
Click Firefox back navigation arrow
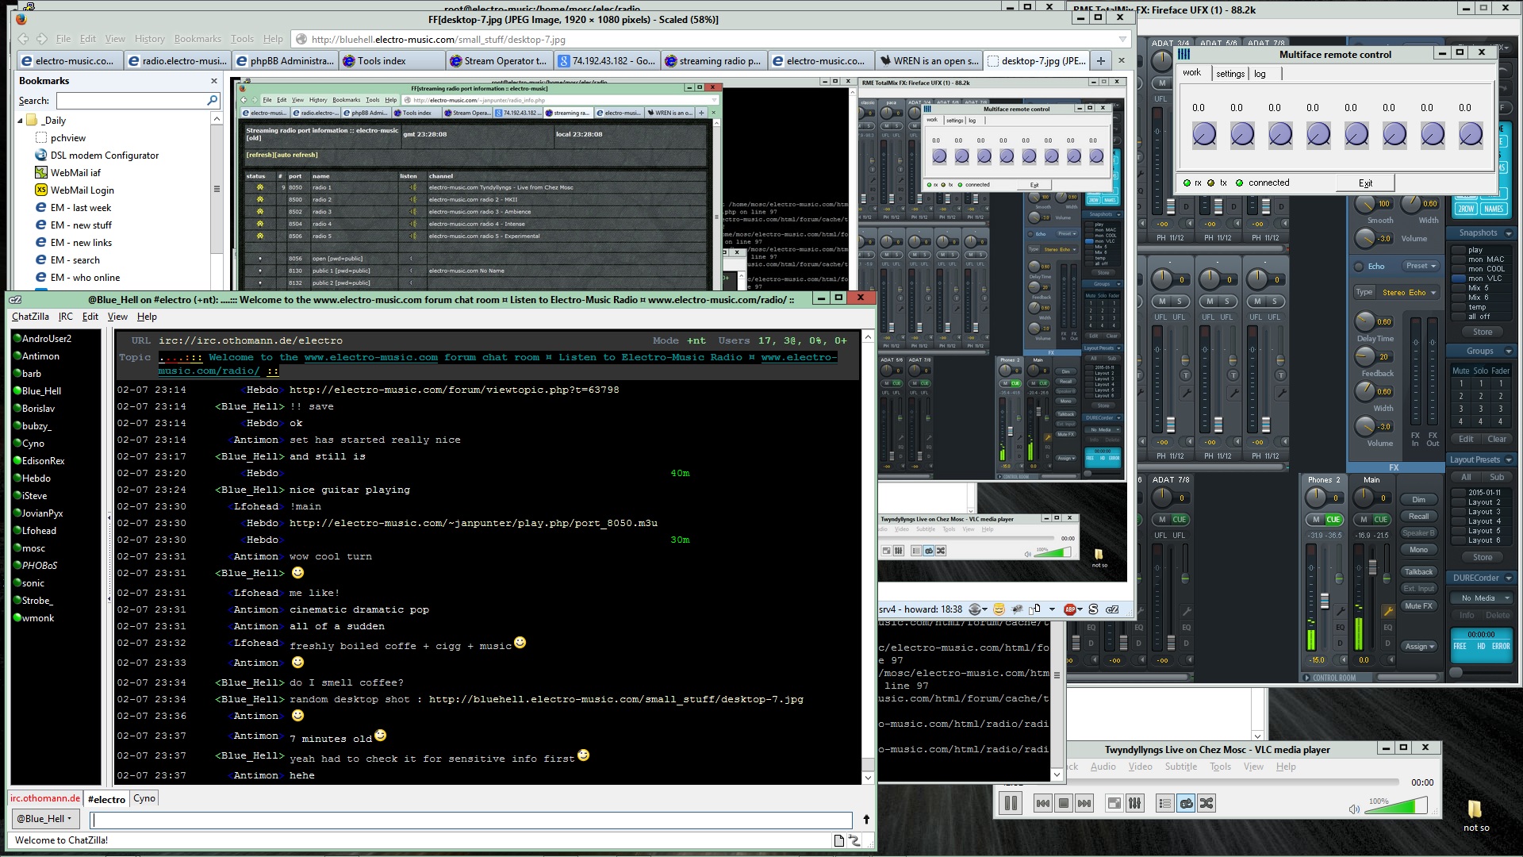[23, 38]
